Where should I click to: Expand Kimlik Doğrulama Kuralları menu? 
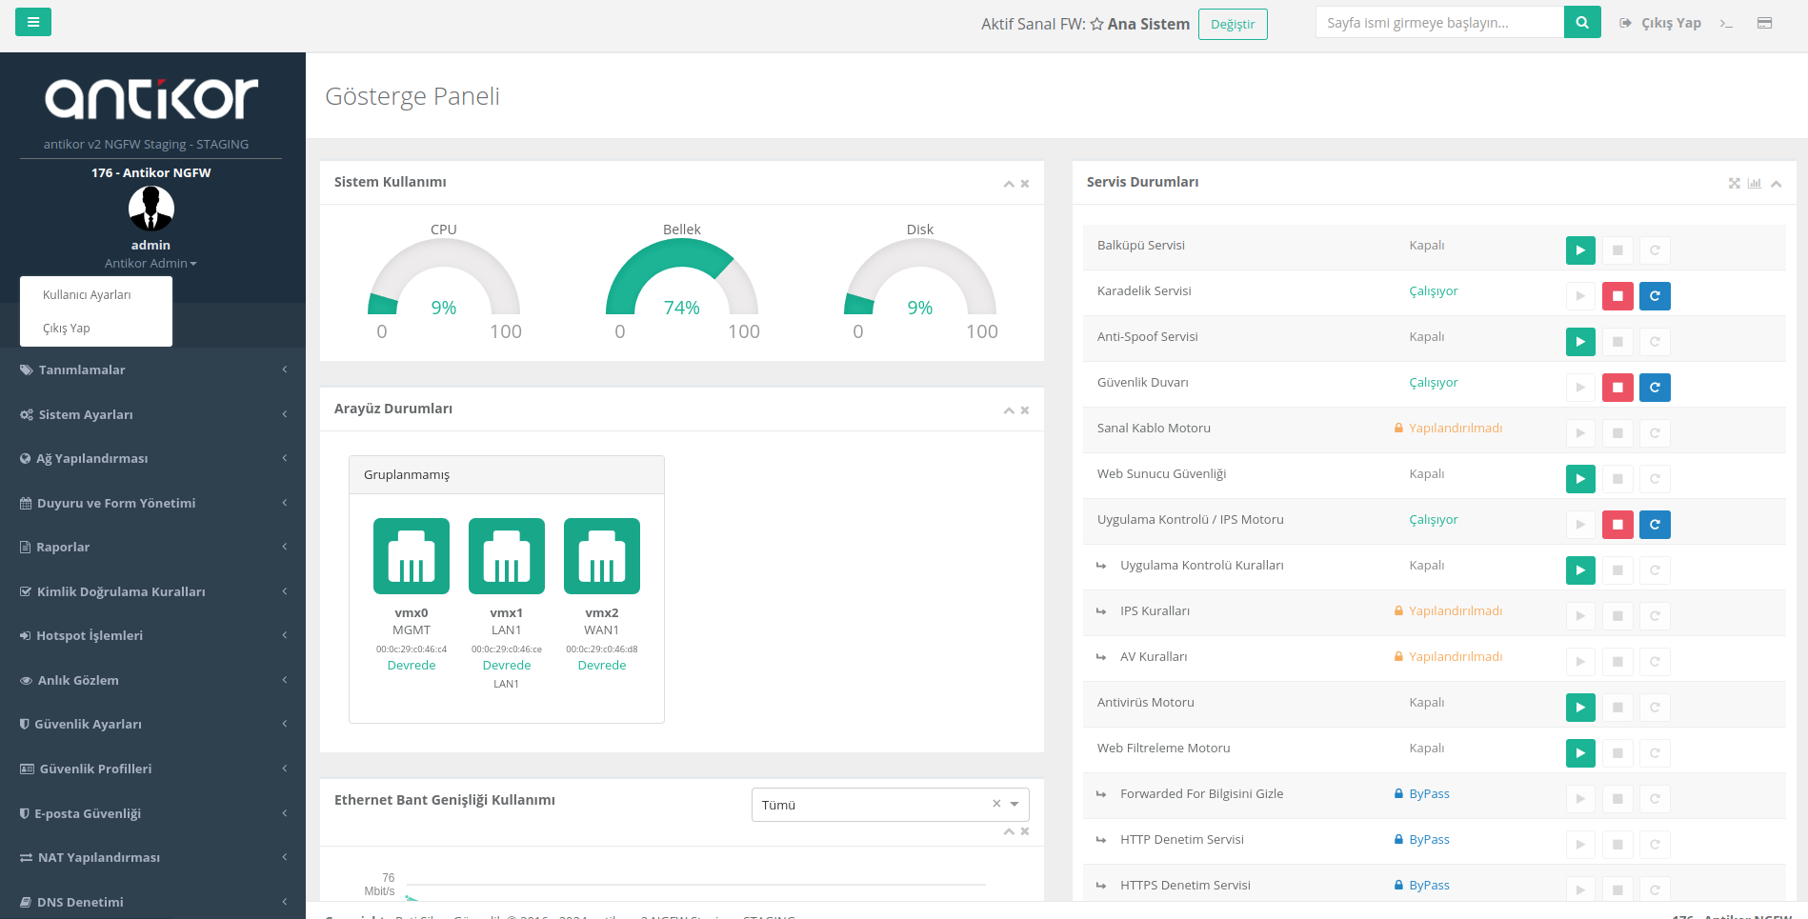coord(152,591)
